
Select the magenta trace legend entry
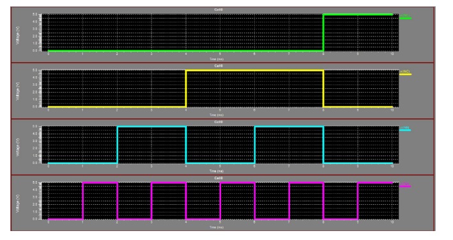coord(404,185)
